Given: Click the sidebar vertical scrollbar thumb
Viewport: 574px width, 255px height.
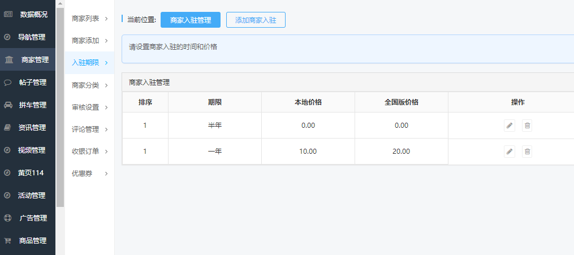Looking at the screenshot, I should point(60,107).
